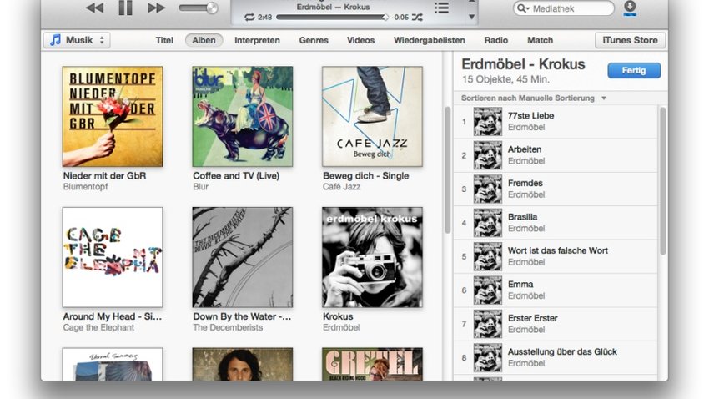The image size is (709, 399).
Task: Click the Krokus album title text
Action: [x=338, y=316]
